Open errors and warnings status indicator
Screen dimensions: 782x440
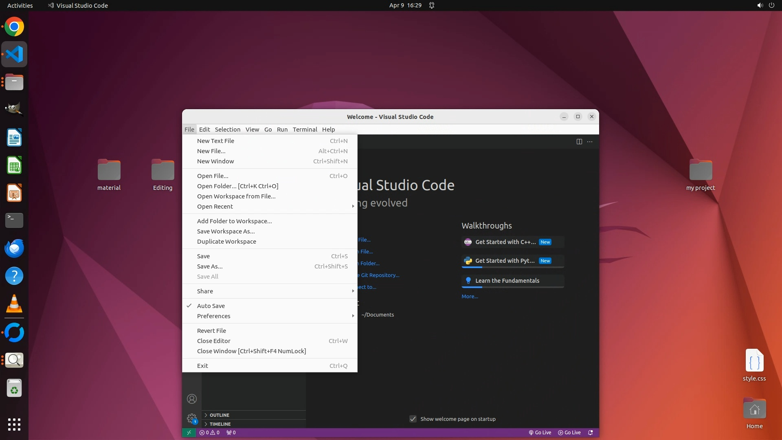click(x=209, y=433)
